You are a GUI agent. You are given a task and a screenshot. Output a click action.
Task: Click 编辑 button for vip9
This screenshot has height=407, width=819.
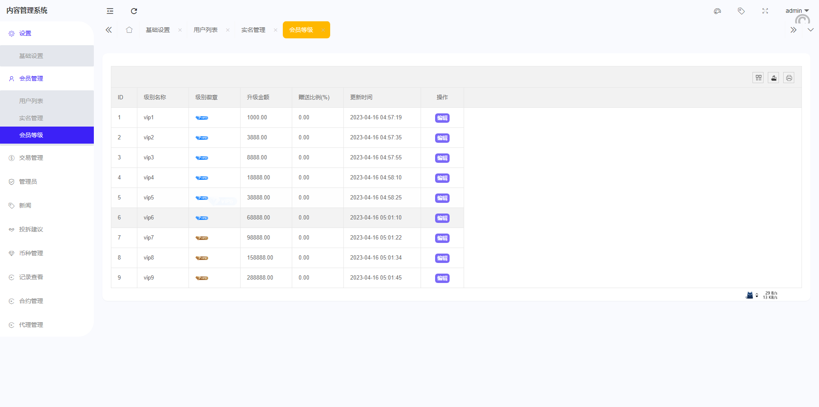click(442, 278)
